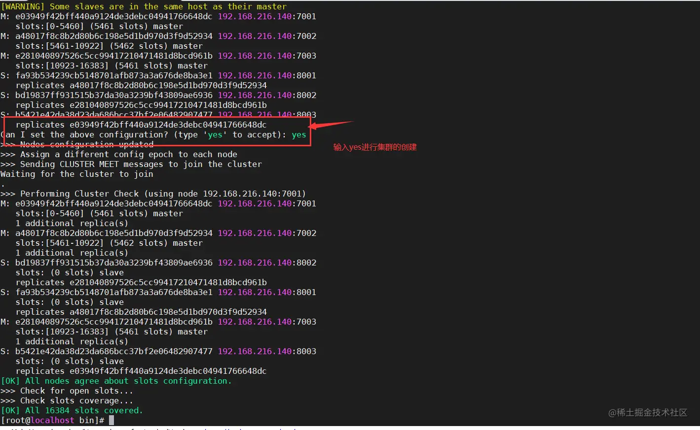700x430 pixels.
Task: Click the ">>> Check for open slots..." line
Action: click(67, 391)
